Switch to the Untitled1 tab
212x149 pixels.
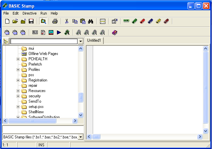point(94,40)
